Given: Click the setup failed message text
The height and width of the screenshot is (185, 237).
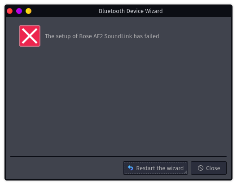Looking at the screenshot, I should [x=102, y=36].
